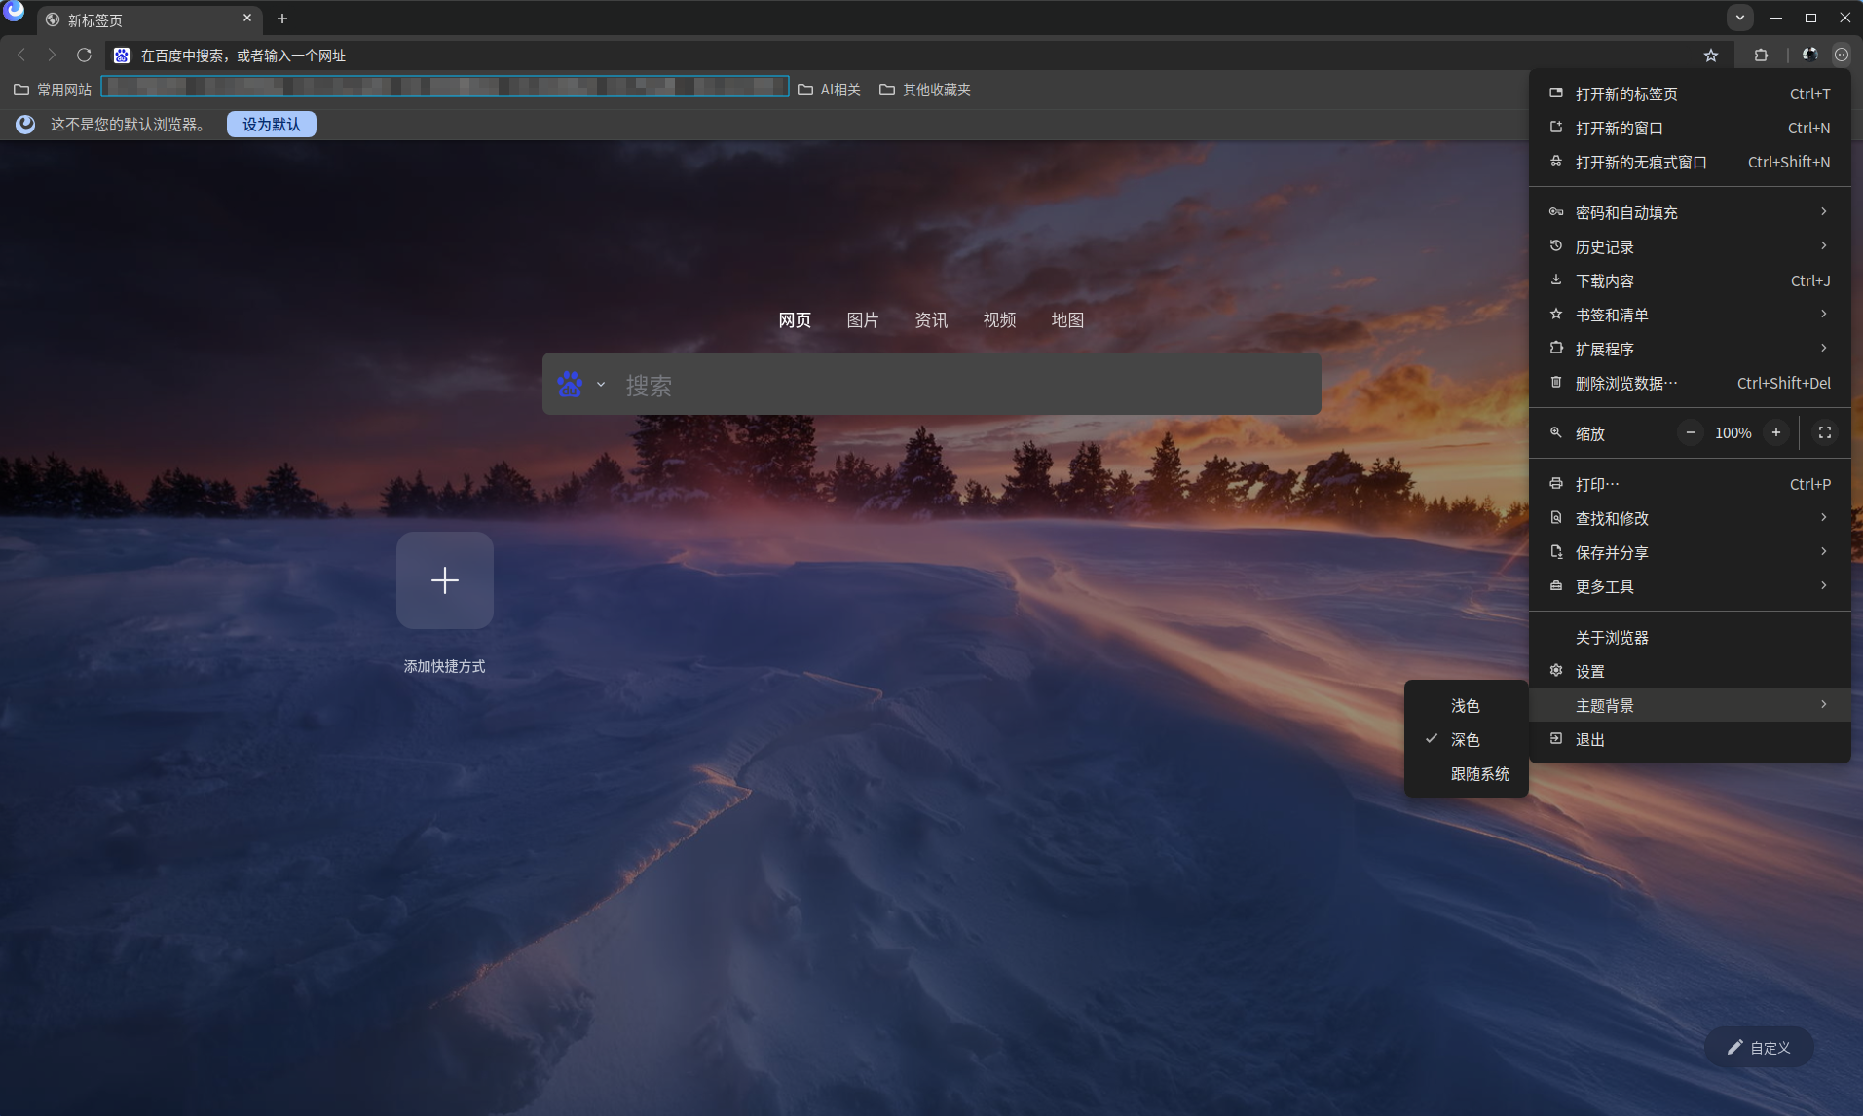Open the 其他收藏夹 bookmark folder
The width and height of the screenshot is (1863, 1116).
point(925,90)
